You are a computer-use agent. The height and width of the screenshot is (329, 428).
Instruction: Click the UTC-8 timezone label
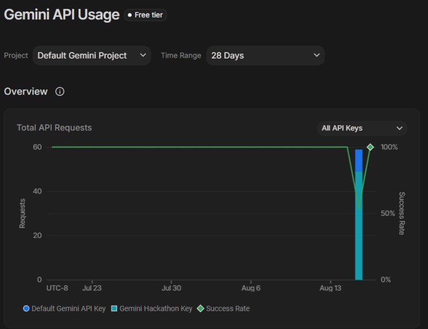coord(57,288)
